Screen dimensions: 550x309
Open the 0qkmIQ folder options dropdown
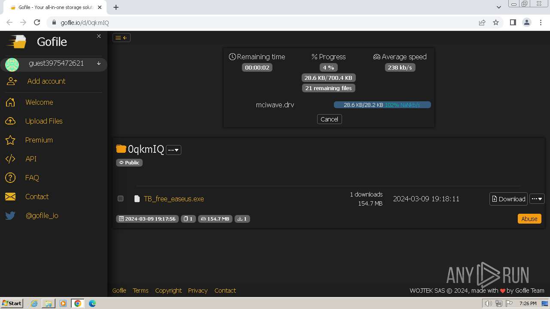click(174, 150)
